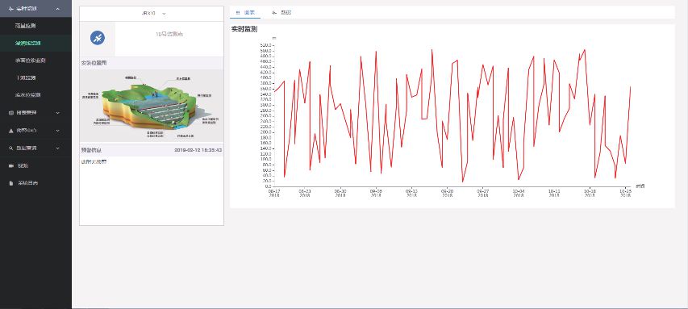This screenshot has height=309, width=688.
Task: Expand the chevron beside the report icon menu
Action: [x=58, y=113]
